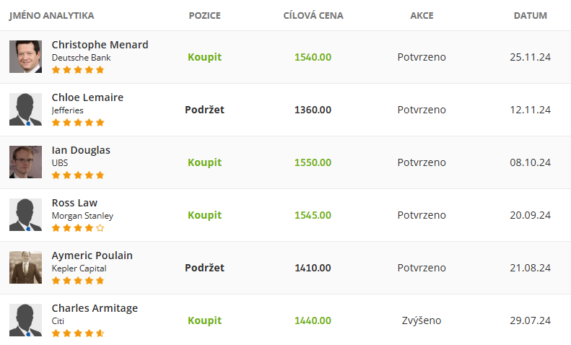The width and height of the screenshot is (571, 345).
Task: Sort by Pozice column header
Action: click(205, 16)
